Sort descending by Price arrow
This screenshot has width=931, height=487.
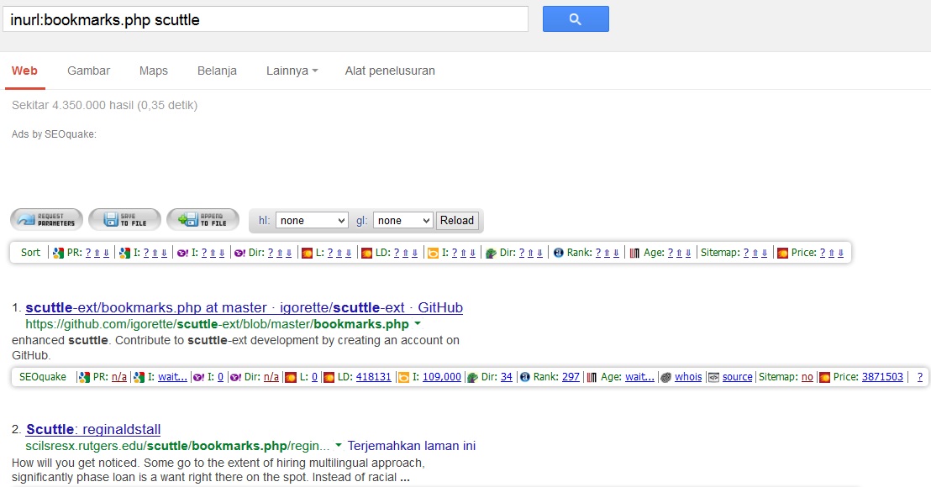pos(841,253)
